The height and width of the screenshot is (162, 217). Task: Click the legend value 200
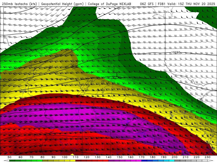click(x=175, y=157)
